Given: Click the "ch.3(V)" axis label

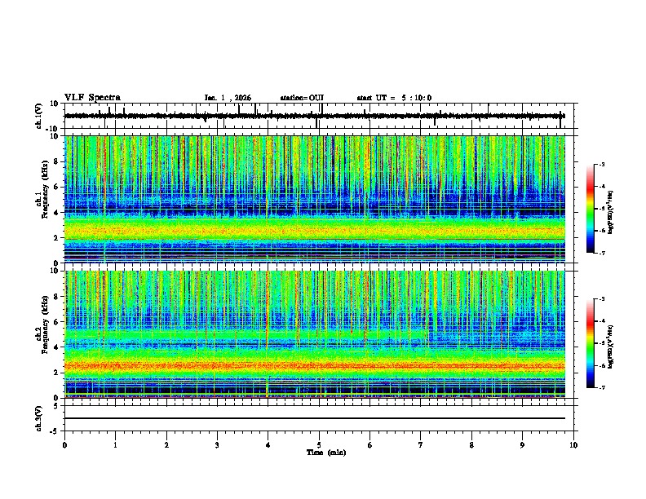Looking at the screenshot, I should click(39, 419).
